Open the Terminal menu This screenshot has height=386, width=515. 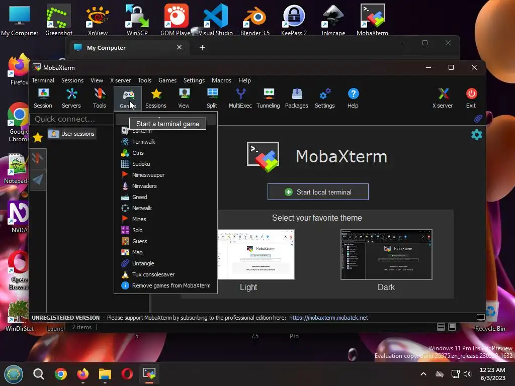(43, 80)
